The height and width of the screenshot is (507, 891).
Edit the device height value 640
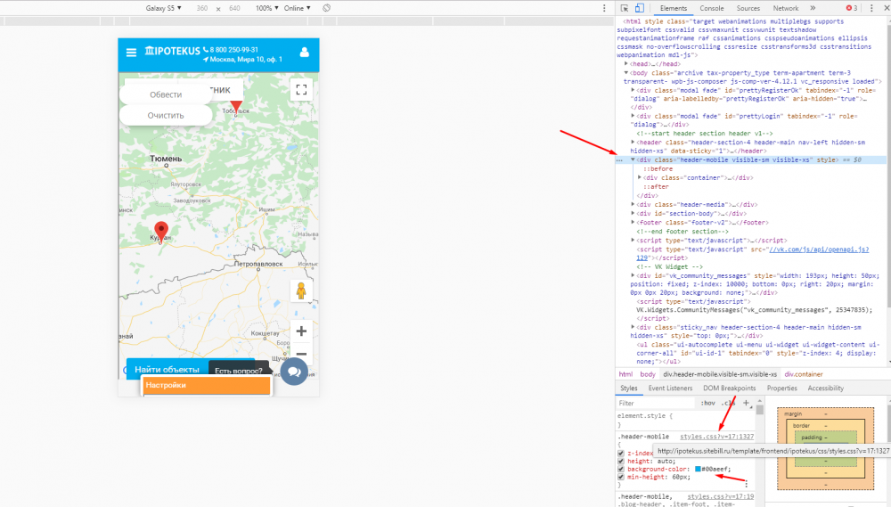coord(234,8)
